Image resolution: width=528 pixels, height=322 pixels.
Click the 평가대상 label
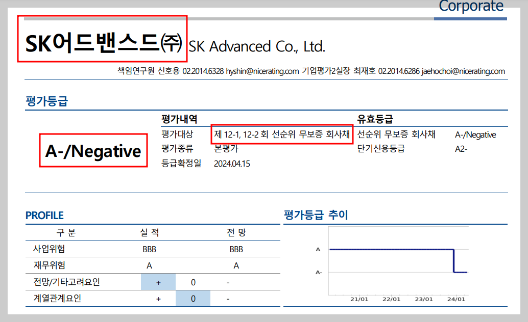(177, 135)
